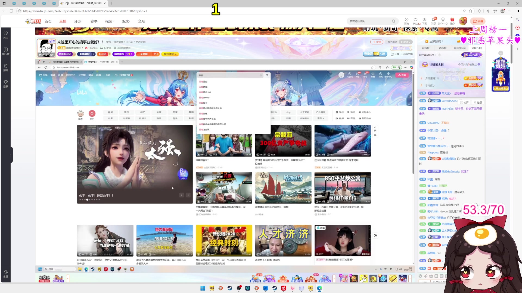The width and height of the screenshot is (522, 293).
Task: Open the megaphone icon in the chat toolbar
Action: point(426,276)
